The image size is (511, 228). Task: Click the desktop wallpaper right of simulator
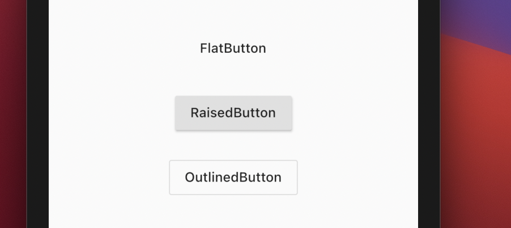click(476, 113)
